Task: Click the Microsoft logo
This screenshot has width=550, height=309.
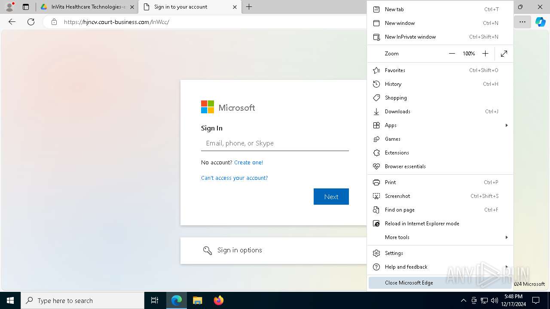Action: pyautogui.click(x=228, y=107)
